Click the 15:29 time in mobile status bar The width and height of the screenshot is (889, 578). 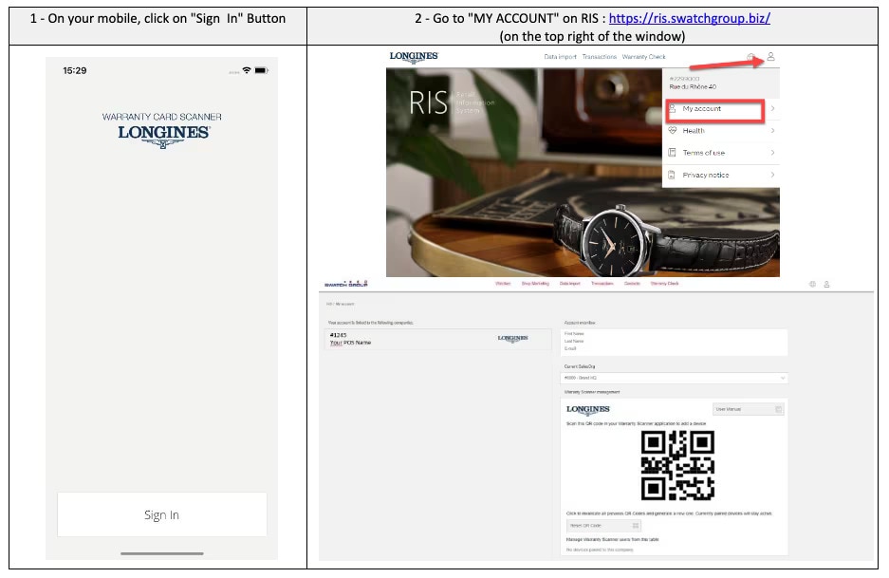(x=75, y=71)
